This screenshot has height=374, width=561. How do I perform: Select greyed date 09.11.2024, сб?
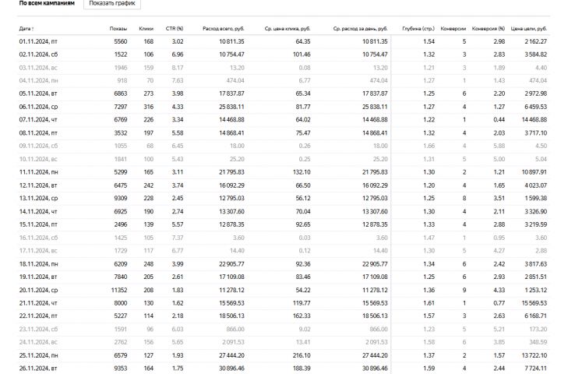(38, 146)
